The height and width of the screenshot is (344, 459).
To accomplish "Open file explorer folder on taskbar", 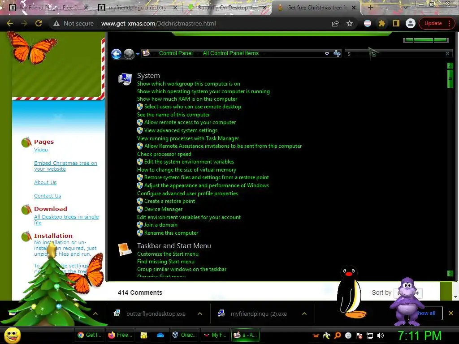I will pos(143,335).
